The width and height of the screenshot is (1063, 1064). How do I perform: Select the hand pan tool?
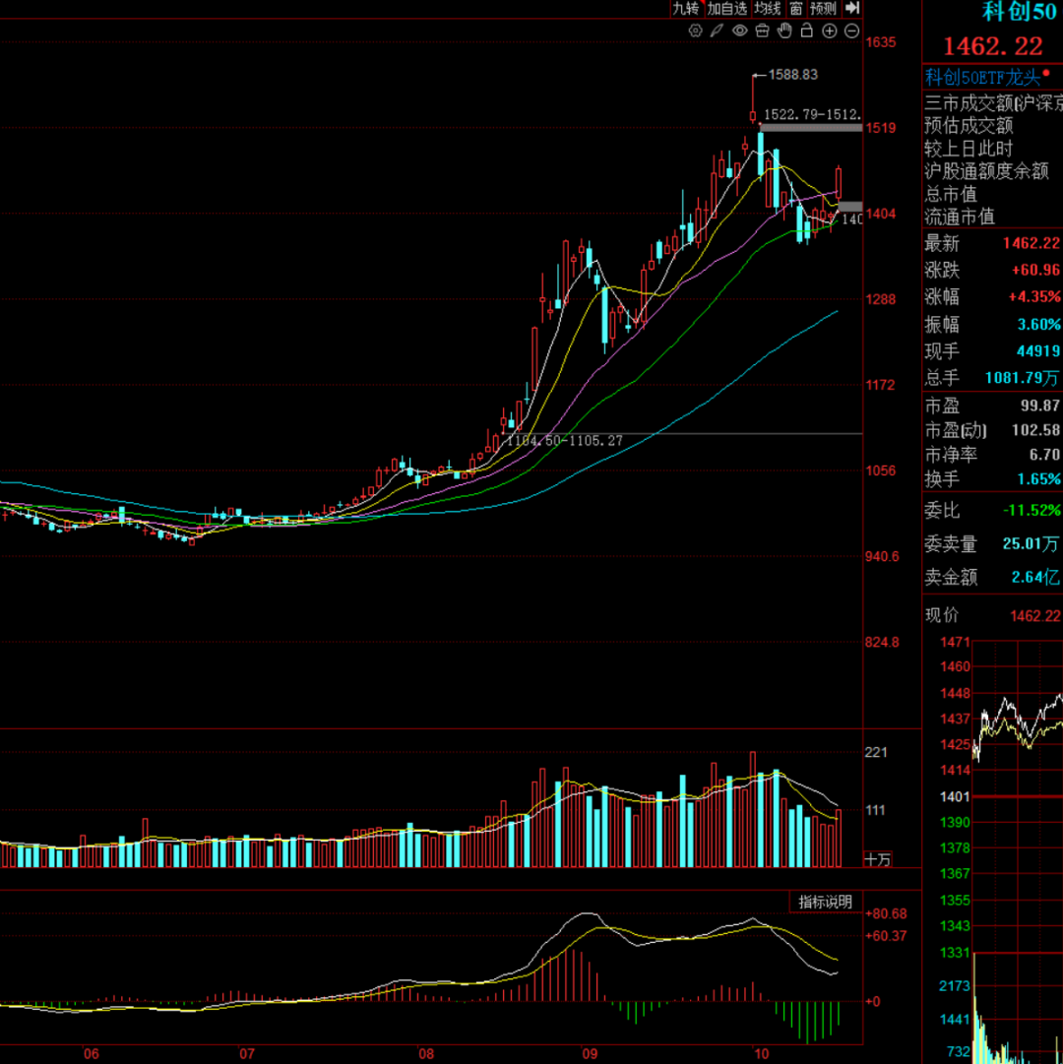click(x=784, y=31)
